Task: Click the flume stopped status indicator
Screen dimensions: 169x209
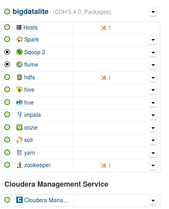Action: tap(7, 64)
